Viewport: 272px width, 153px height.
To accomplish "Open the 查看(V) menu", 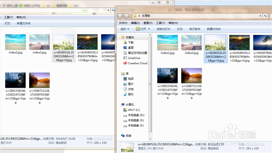I will click(x=148, y=23).
